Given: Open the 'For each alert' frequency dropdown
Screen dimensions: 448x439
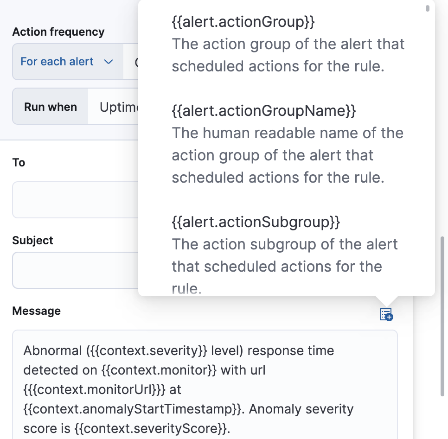Looking at the screenshot, I should 67,61.
